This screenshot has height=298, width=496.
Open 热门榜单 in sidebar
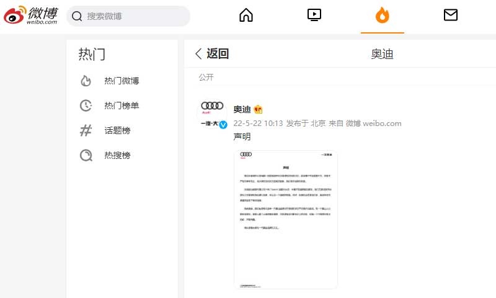click(x=122, y=106)
